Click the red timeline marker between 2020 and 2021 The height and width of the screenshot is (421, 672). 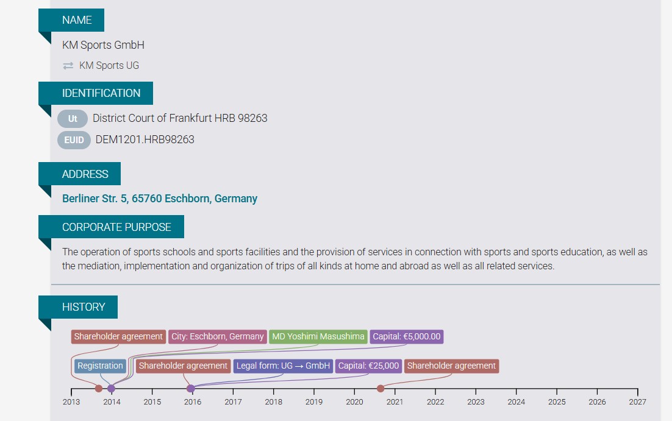pos(381,389)
